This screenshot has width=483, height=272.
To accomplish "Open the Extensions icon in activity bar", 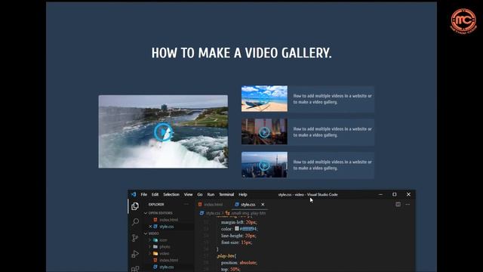I will tap(135, 269).
